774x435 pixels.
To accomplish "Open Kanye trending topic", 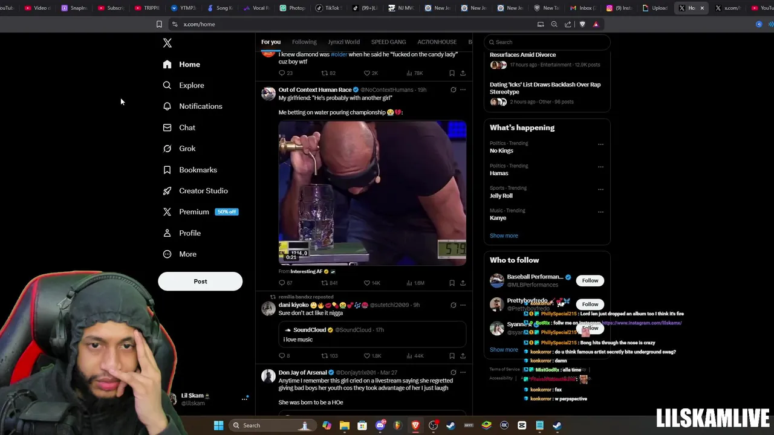I will [498, 218].
